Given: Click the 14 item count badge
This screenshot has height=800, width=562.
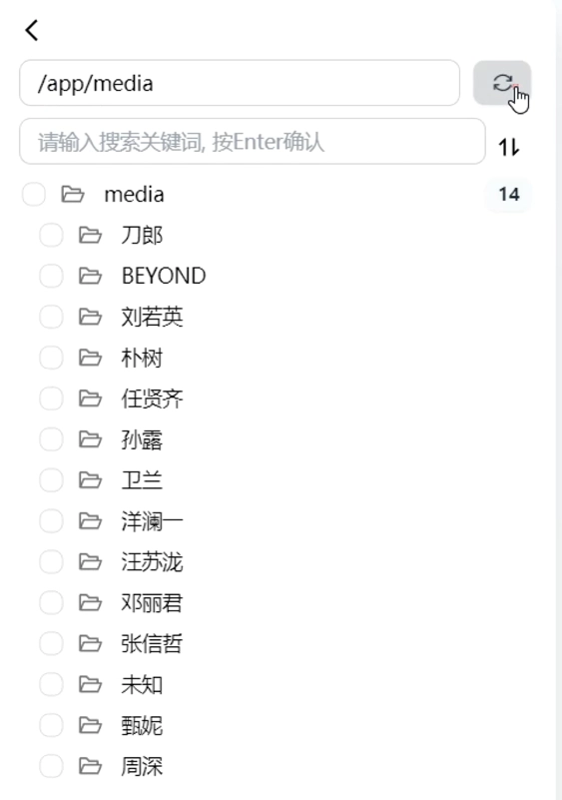Looking at the screenshot, I should click(508, 195).
